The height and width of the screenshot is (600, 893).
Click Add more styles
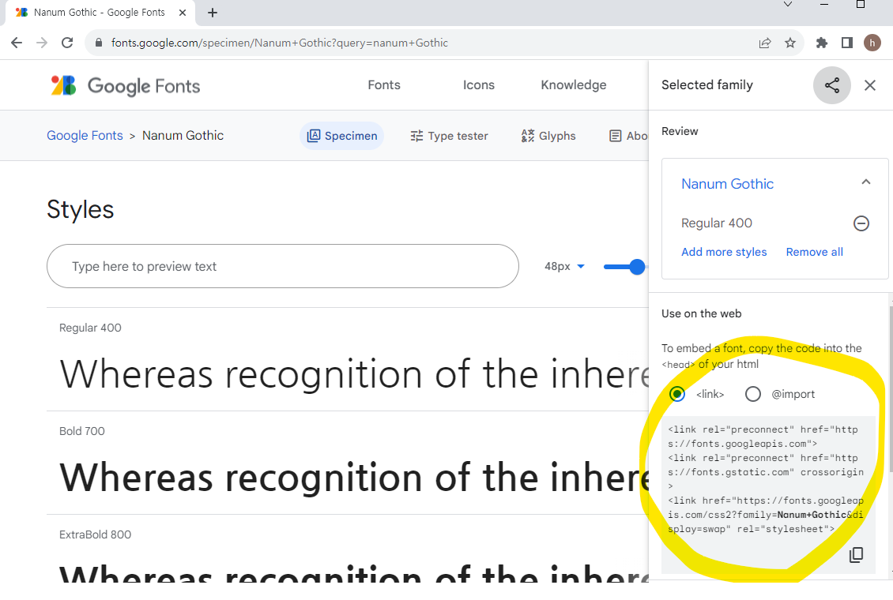724,252
